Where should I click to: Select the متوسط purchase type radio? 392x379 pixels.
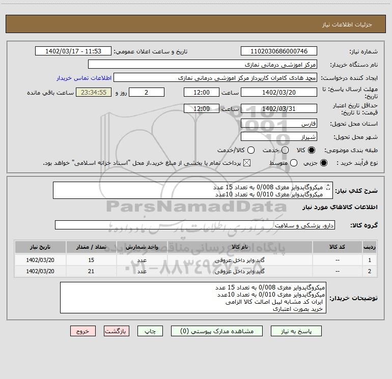[x=294, y=163]
